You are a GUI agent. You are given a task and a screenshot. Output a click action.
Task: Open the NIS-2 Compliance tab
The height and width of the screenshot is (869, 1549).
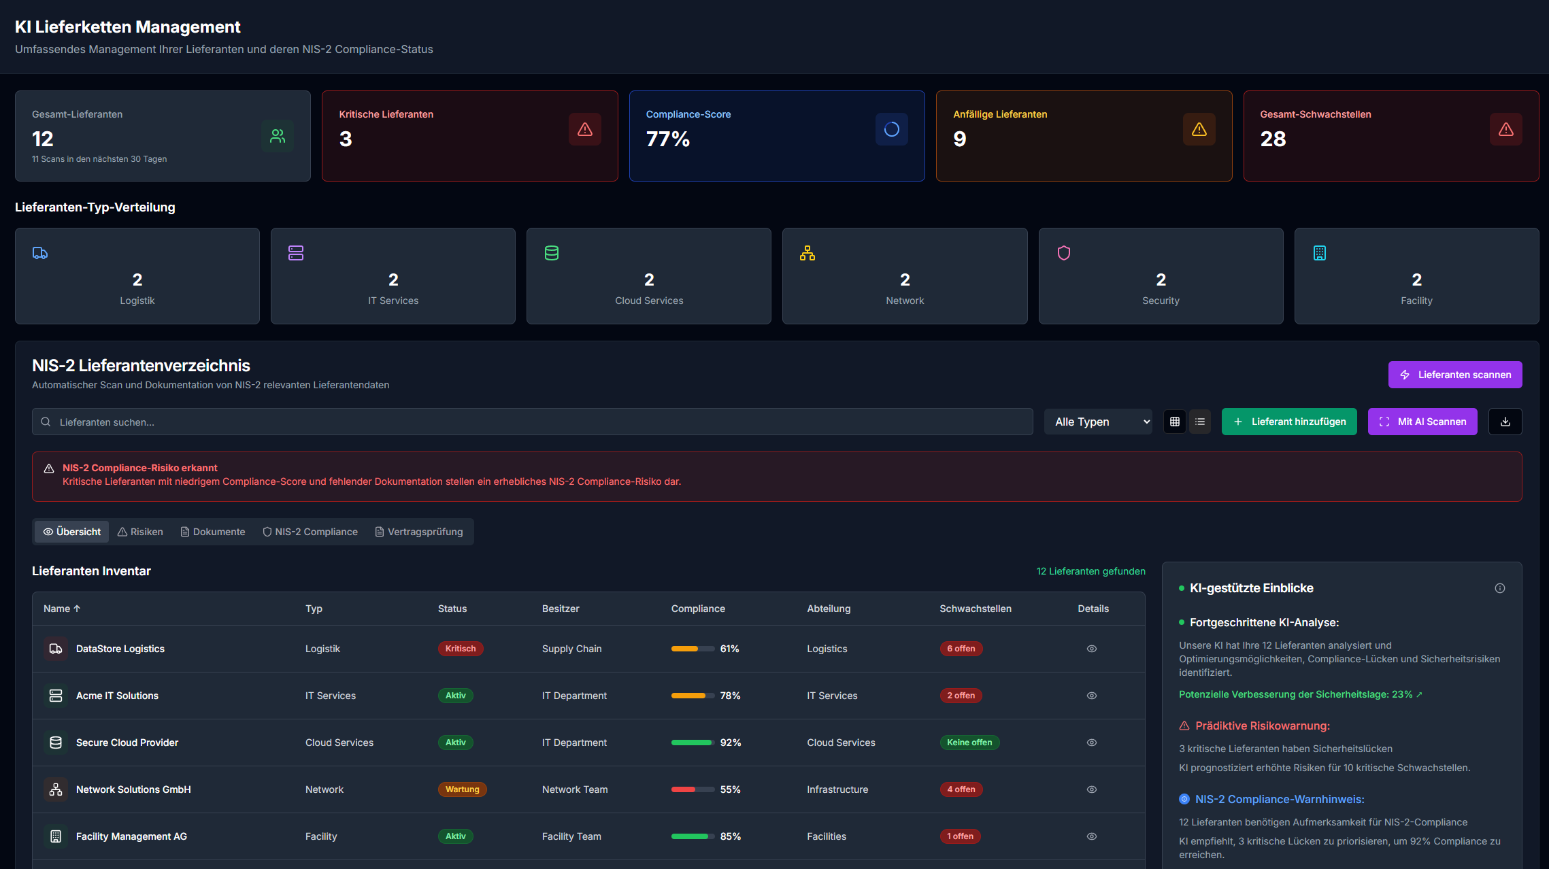tap(310, 531)
